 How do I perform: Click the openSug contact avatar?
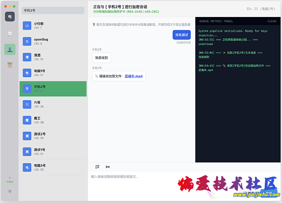tap(27, 41)
